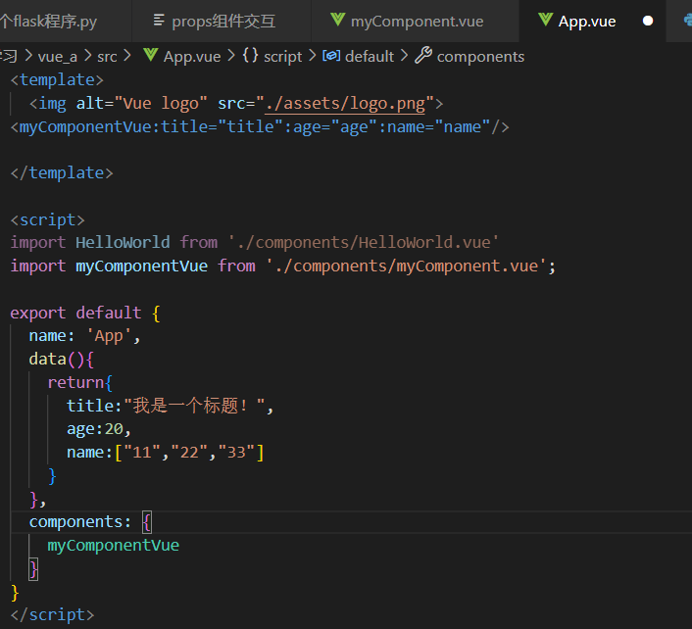
Task: Click the :name="name" prop binding
Action: click(434, 127)
